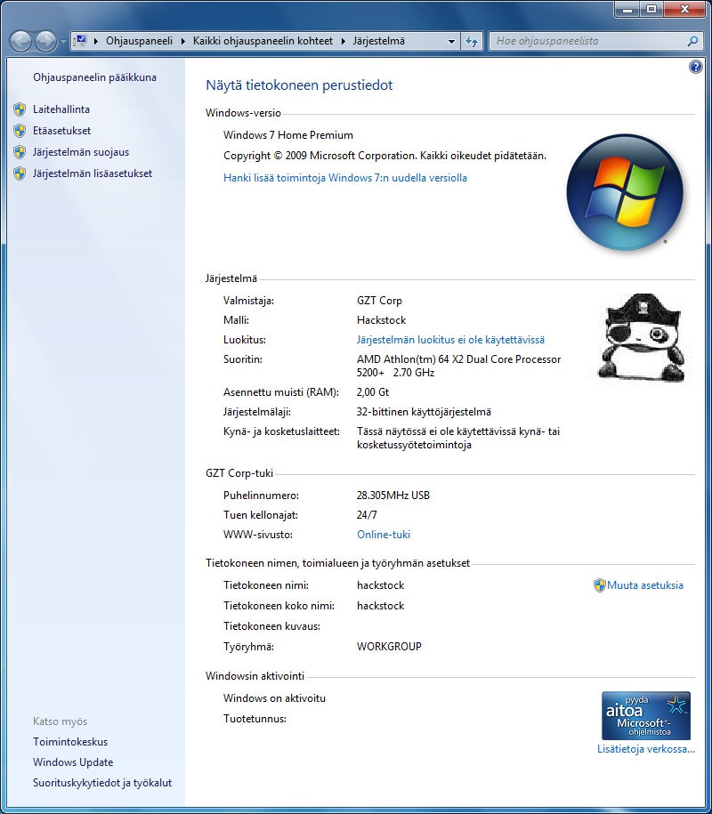Click the AMD Athlon processor text
Image resolution: width=712 pixels, height=814 pixels.
pyautogui.click(x=458, y=366)
